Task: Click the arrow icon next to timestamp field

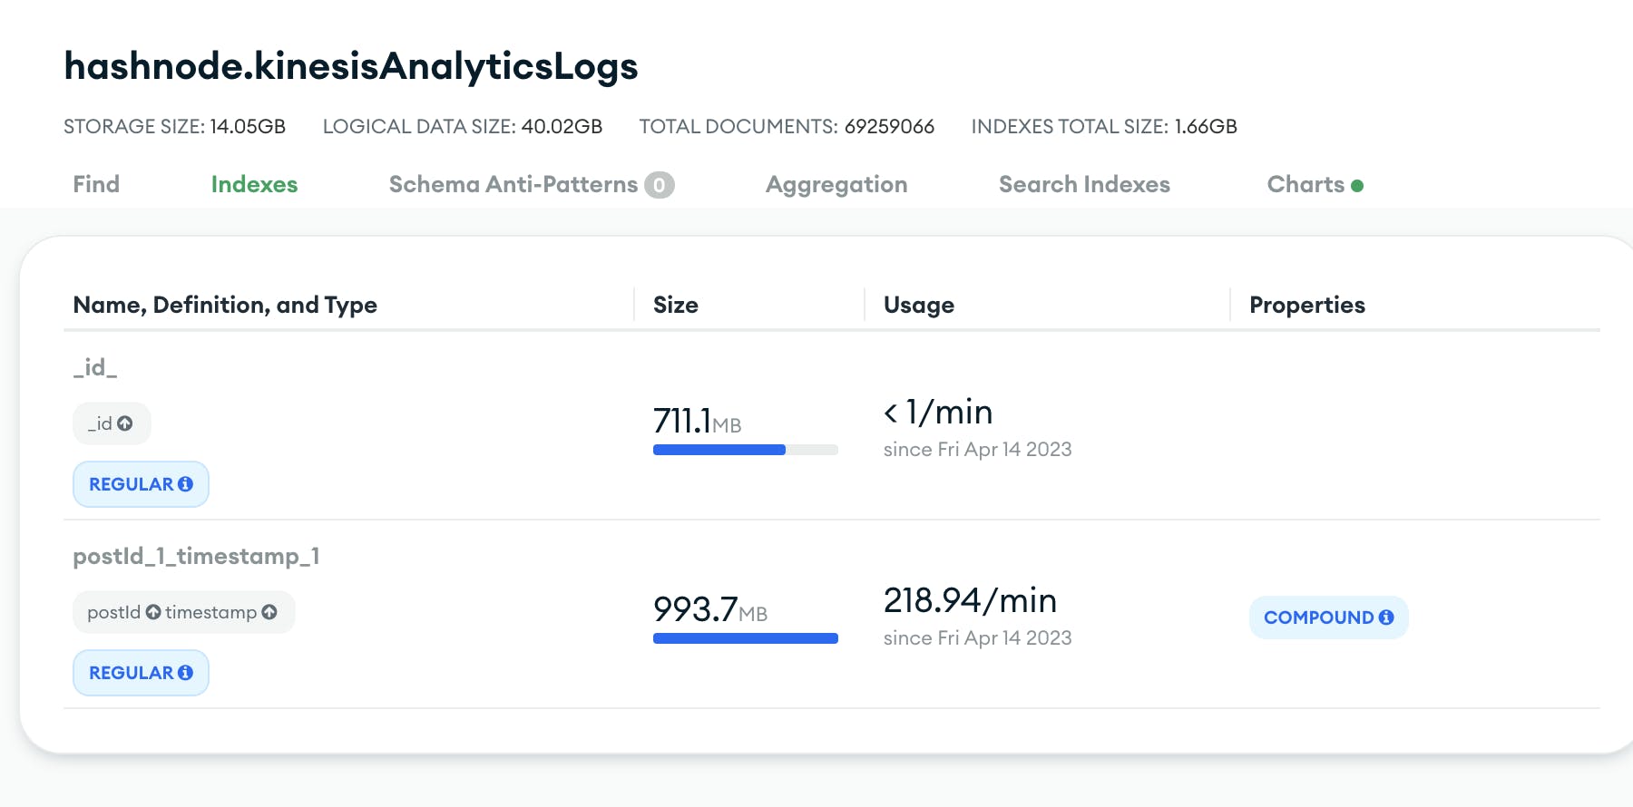Action: 269,612
